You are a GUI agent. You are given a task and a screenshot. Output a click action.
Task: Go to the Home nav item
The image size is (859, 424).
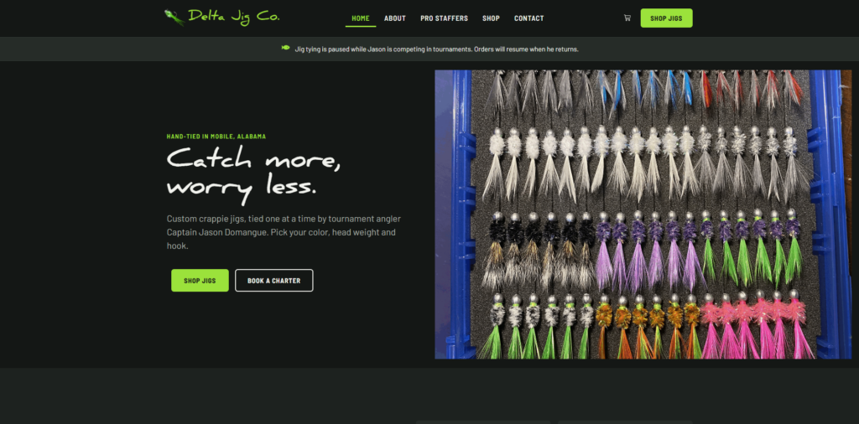pyautogui.click(x=361, y=18)
